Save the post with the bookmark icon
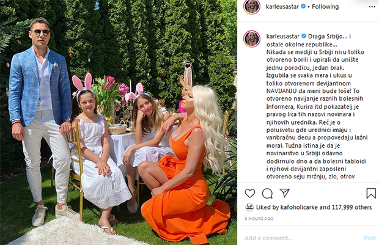 coord(371,193)
